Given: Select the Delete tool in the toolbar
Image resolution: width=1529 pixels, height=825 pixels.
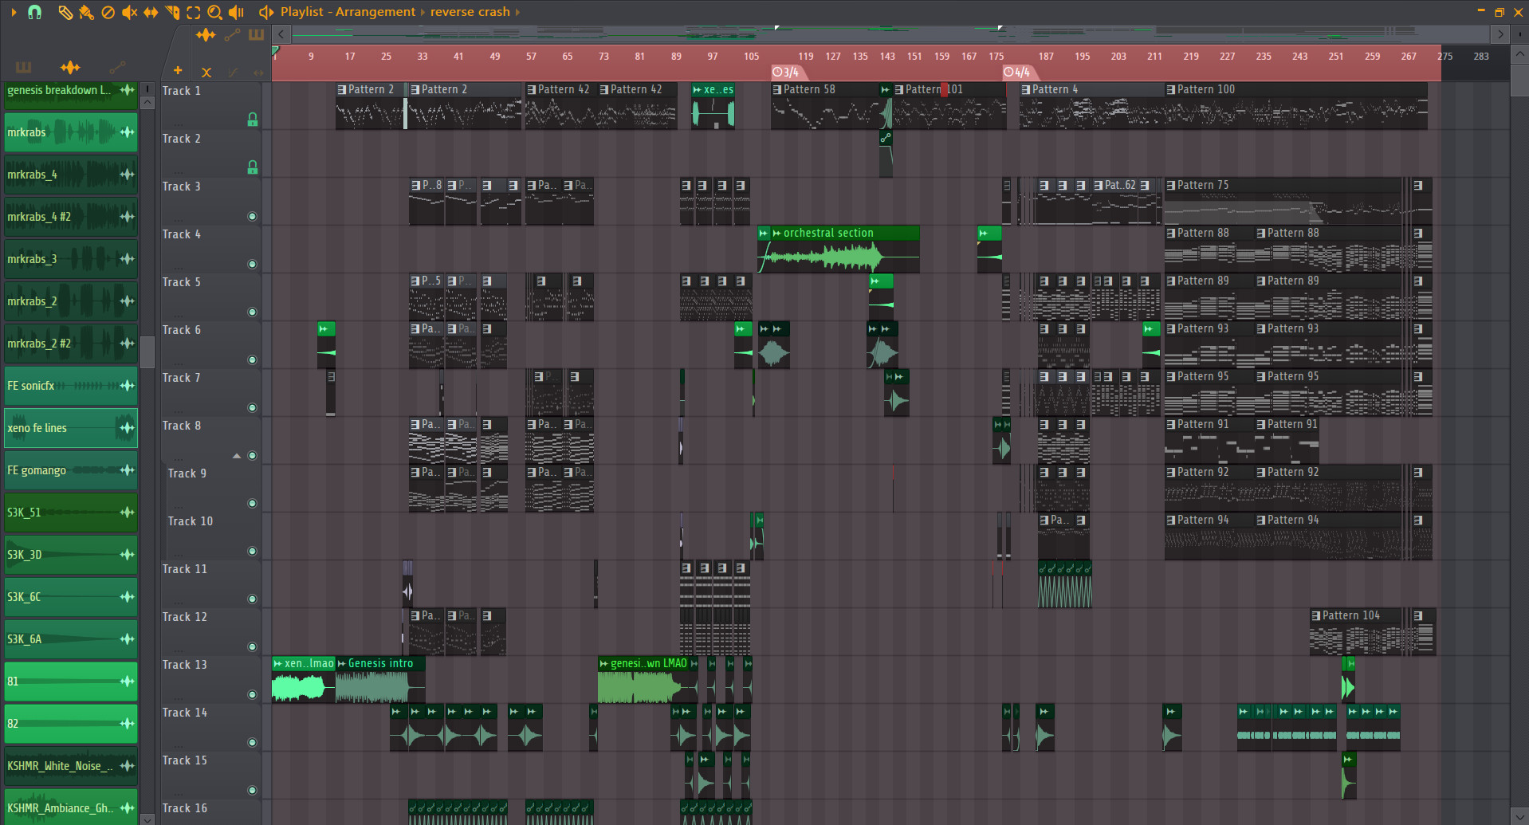Looking at the screenshot, I should 108,12.
